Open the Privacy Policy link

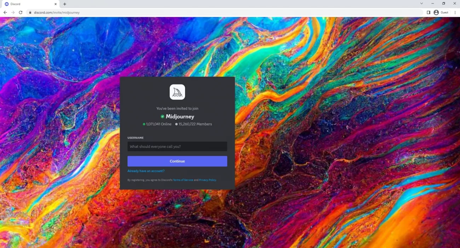pyautogui.click(x=207, y=180)
